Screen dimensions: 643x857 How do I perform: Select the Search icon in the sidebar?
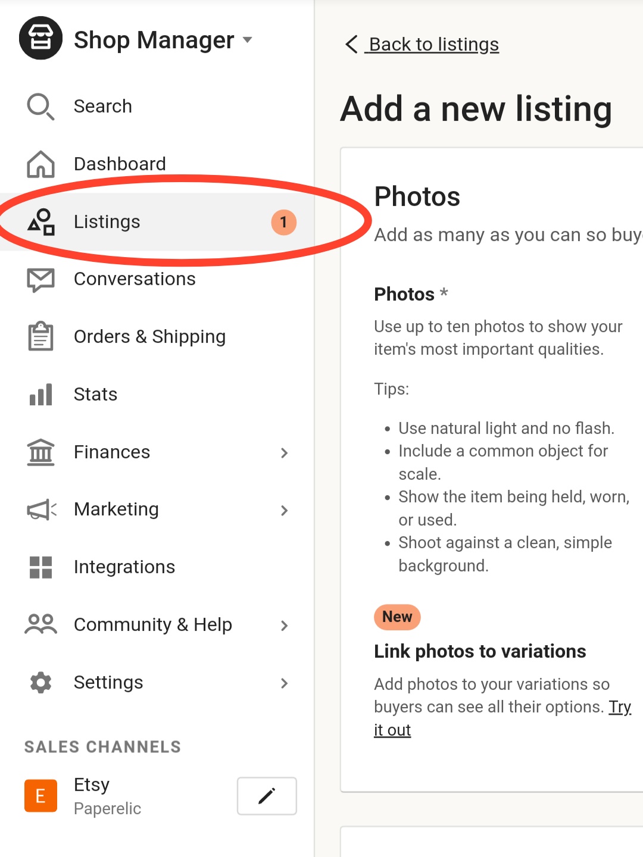(x=39, y=107)
